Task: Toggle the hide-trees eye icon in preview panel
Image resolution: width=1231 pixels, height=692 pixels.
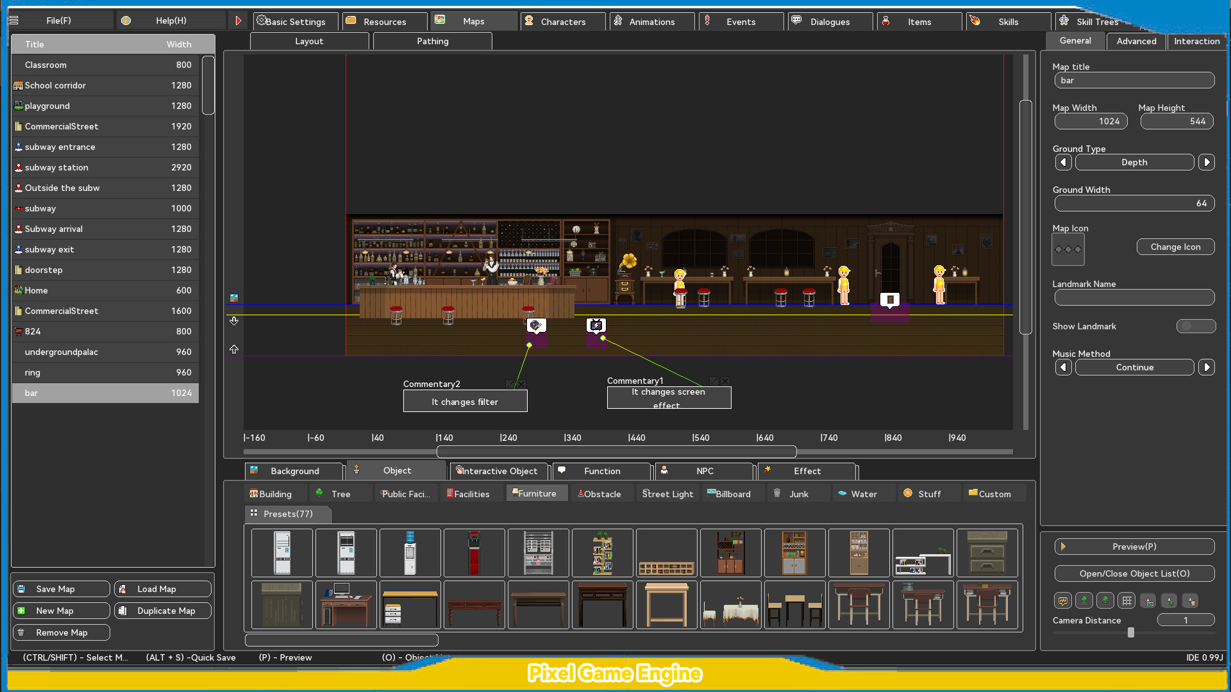Action: 1169,601
